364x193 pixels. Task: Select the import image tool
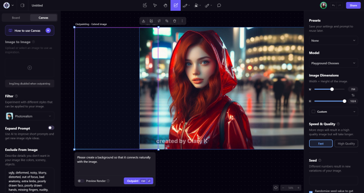[145, 5]
